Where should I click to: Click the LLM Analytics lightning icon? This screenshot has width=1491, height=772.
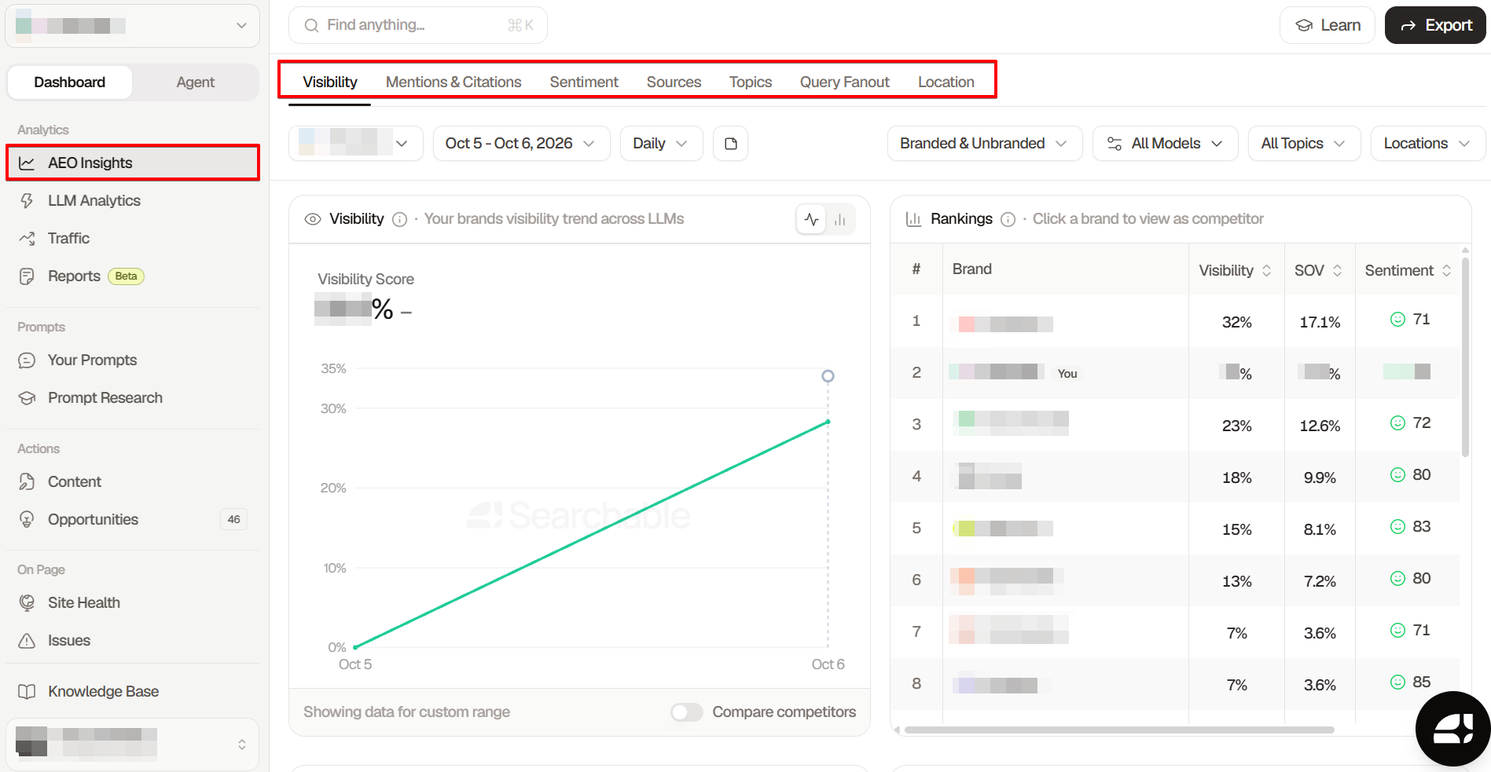(x=27, y=201)
